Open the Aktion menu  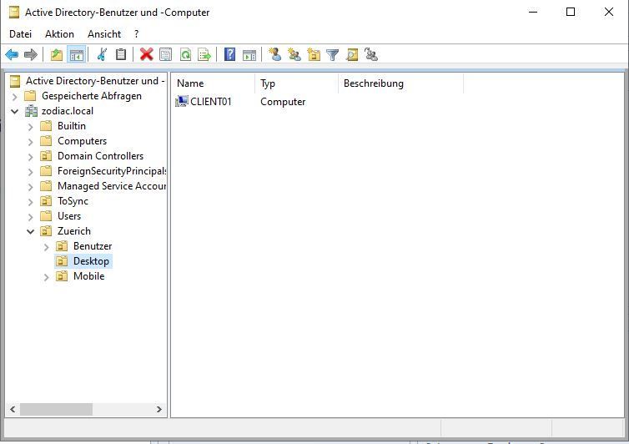click(59, 34)
